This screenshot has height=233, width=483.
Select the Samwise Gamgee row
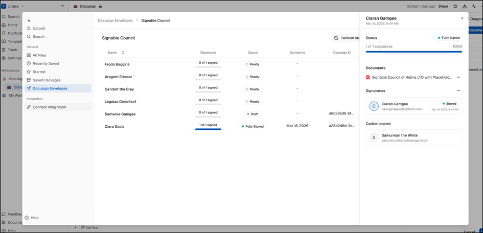click(x=231, y=114)
